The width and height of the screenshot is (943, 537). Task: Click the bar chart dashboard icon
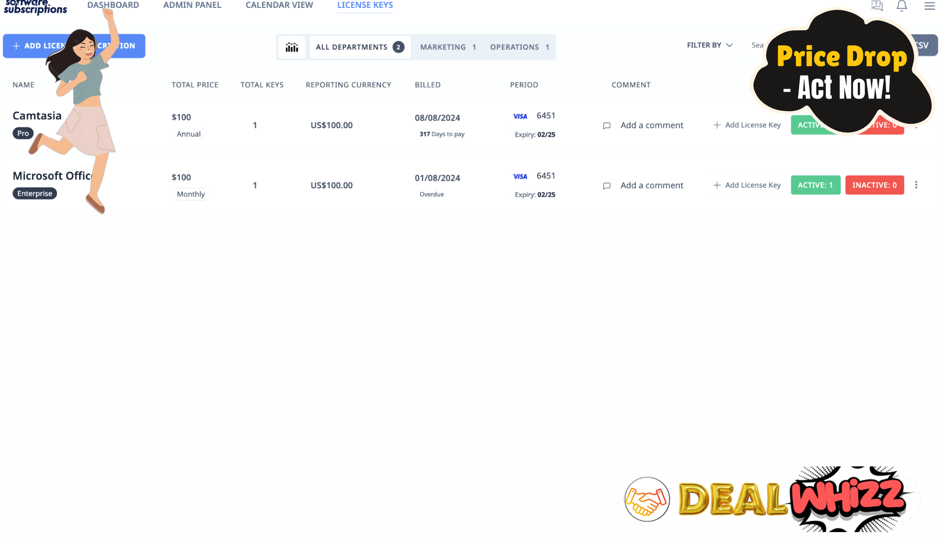point(292,47)
